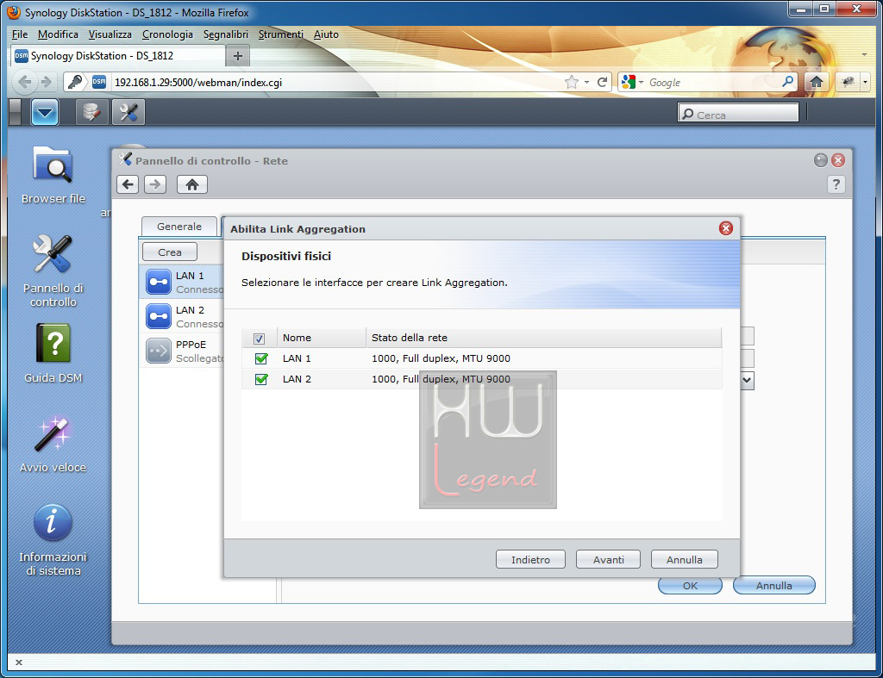Click the toolbar add-on pin icon

click(x=849, y=82)
